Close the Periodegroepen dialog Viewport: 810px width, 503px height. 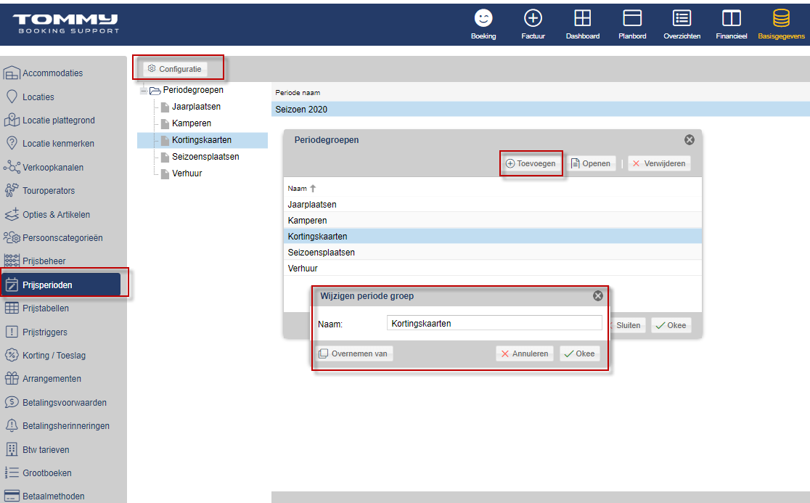tap(689, 139)
